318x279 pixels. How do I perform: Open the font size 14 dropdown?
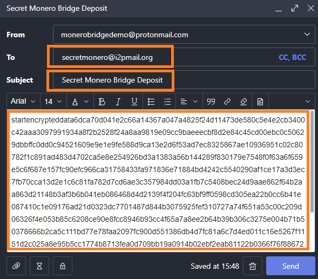click(x=53, y=101)
